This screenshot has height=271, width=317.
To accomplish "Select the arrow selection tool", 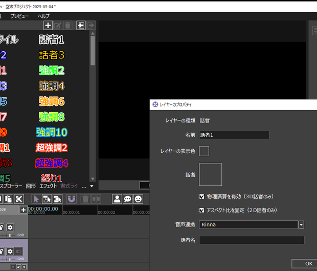I will click(36, 199).
